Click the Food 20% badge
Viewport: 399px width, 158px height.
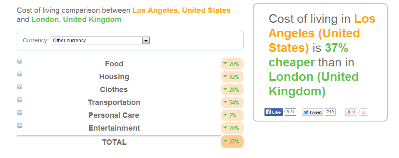click(x=232, y=64)
